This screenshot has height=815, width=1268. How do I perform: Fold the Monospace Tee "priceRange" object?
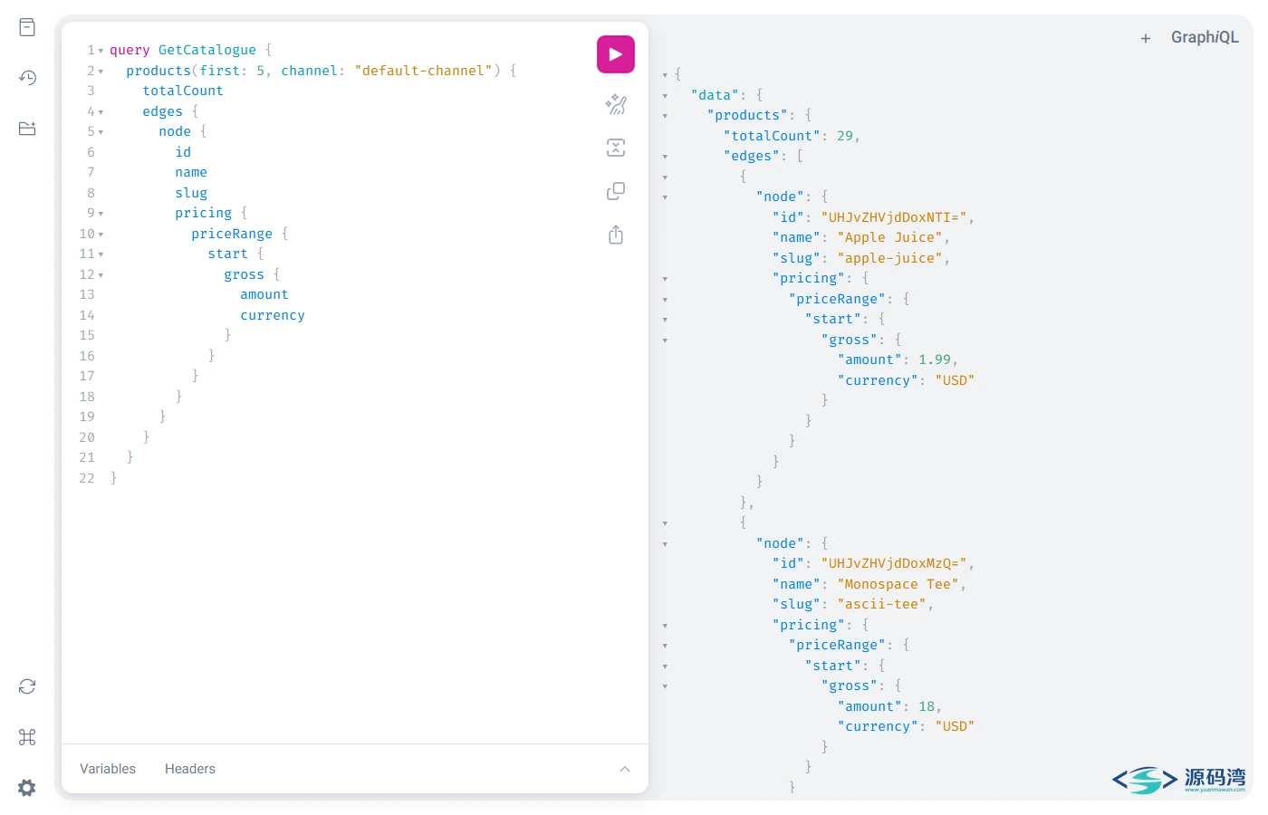pyautogui.click(x=665, y=646)
